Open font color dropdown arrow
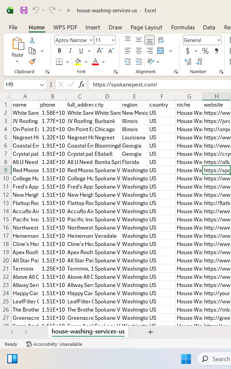Image resolution: width=231 pixels, height=369 pixels. [x=104, y=62]
